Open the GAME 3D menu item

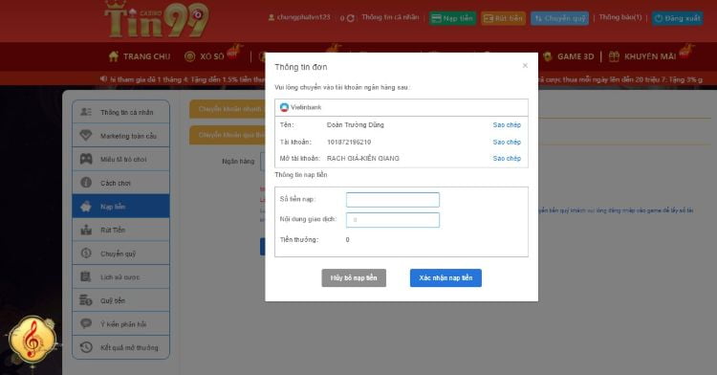tap(569, 56)
